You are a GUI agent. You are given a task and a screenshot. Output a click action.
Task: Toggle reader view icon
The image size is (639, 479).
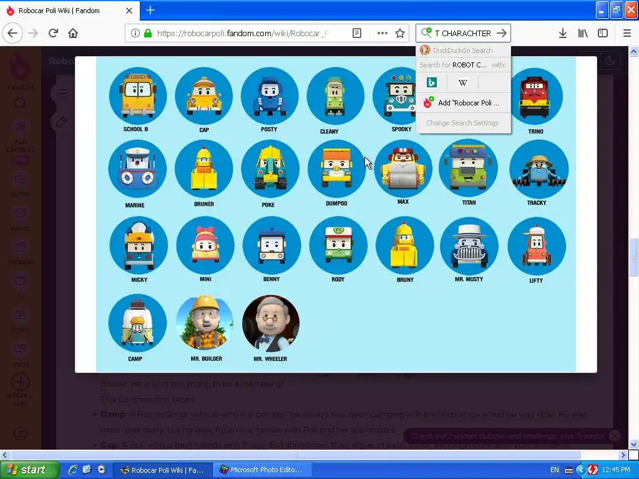click(356, 33)
